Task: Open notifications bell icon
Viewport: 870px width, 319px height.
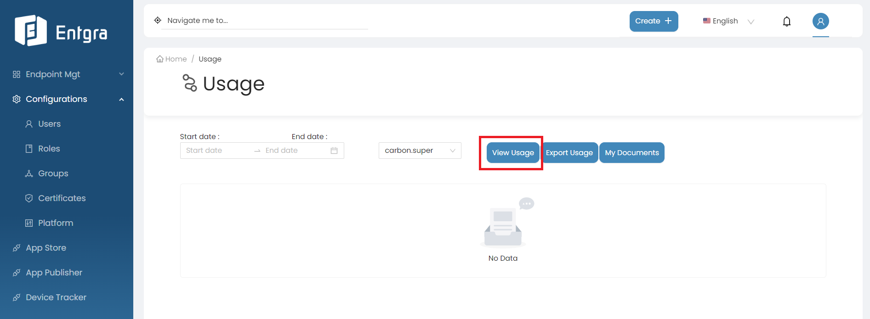Action: (786, 22)
